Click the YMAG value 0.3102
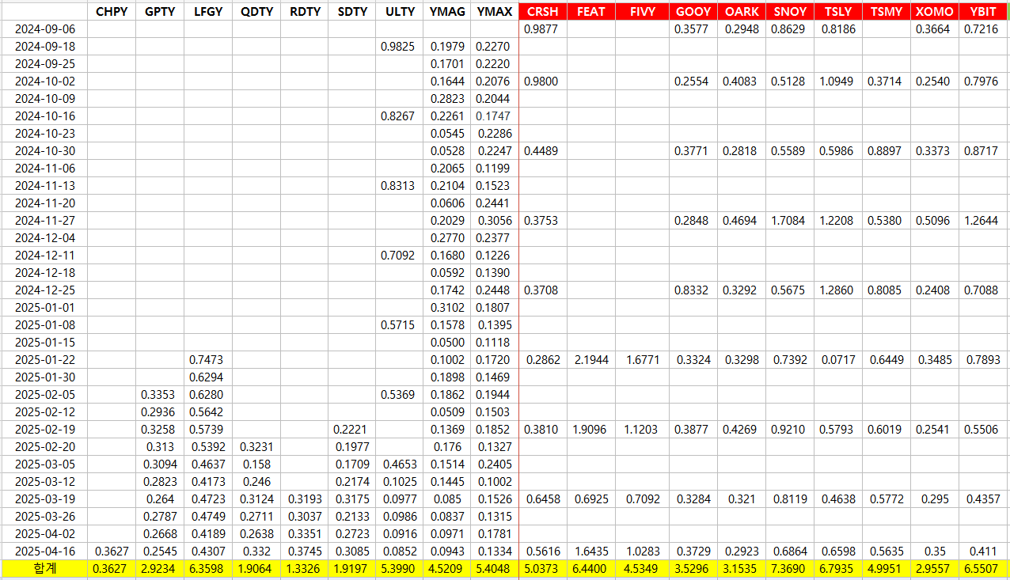This screenshot has width=1010, height=580. [x=447, y=307]
